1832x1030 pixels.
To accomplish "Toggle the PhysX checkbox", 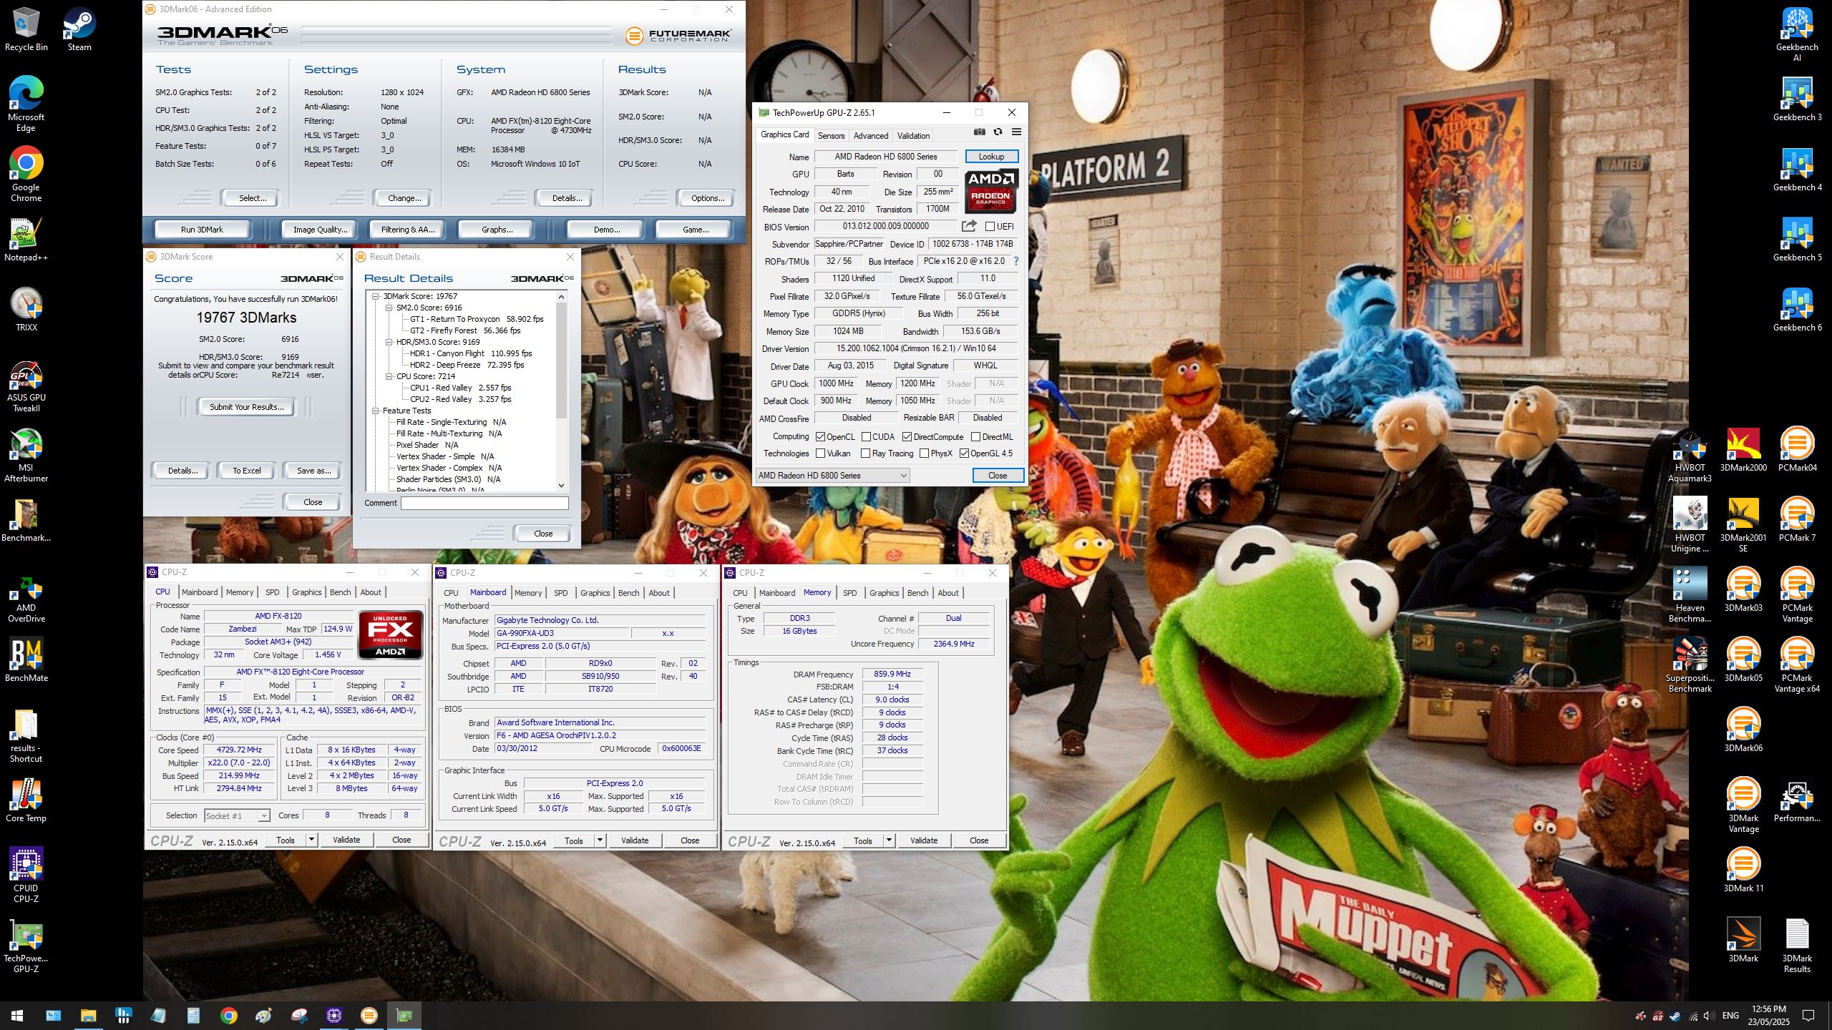I will [924, 453].
